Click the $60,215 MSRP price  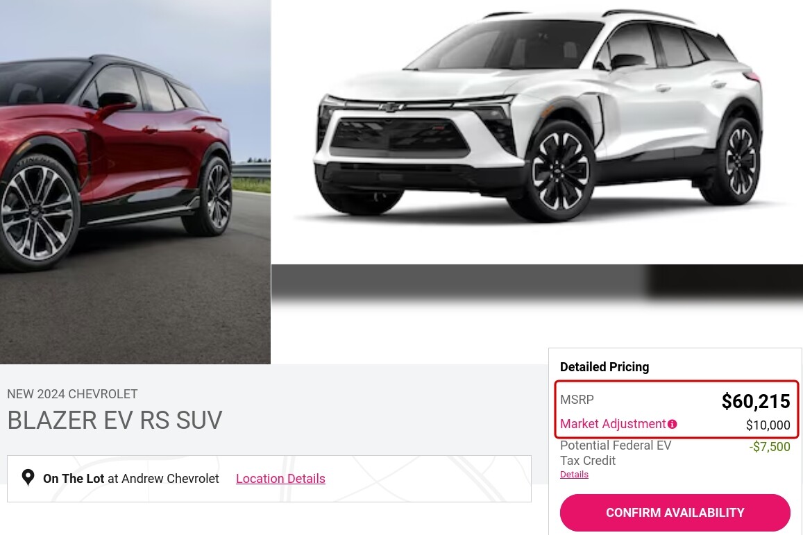click(x=756, y=401)
